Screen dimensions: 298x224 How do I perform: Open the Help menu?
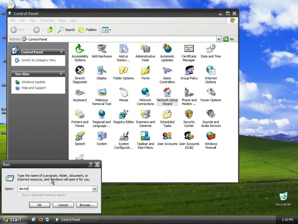click(73, 20)
